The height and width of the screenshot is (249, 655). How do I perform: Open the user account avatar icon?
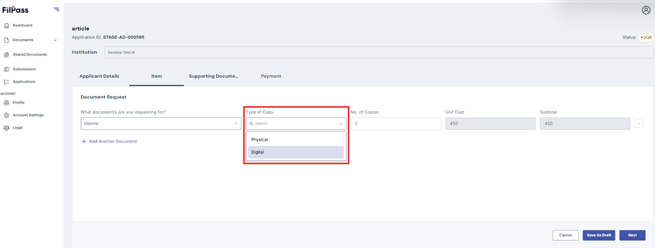(x=646, y=10)
